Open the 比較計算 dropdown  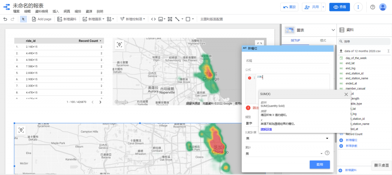(x=287, y=138)
